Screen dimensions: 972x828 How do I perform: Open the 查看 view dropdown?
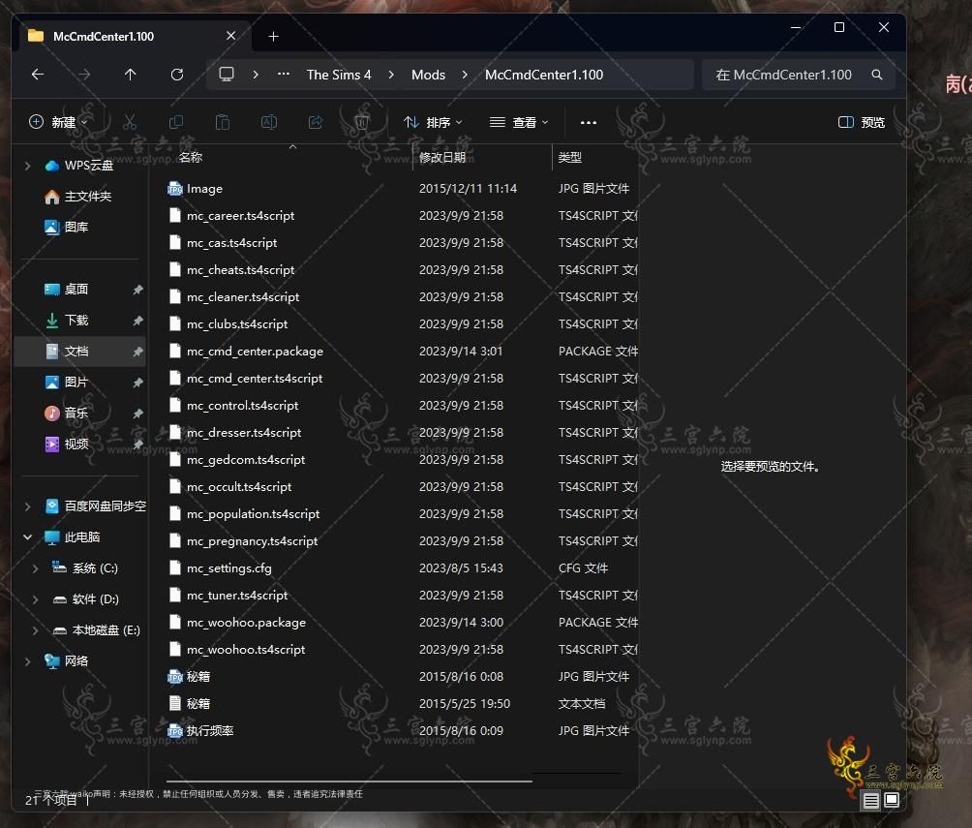click(x=519, y=122)
